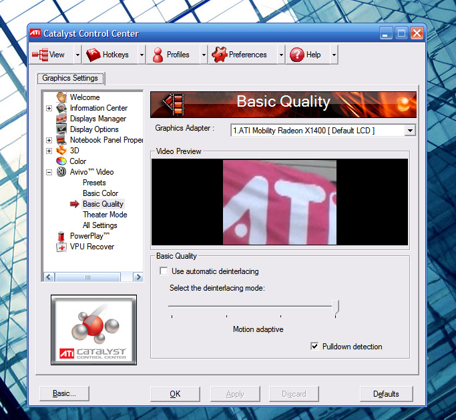
Task: Click the Catalyst Control Center logo image
Action: point(93,330)
